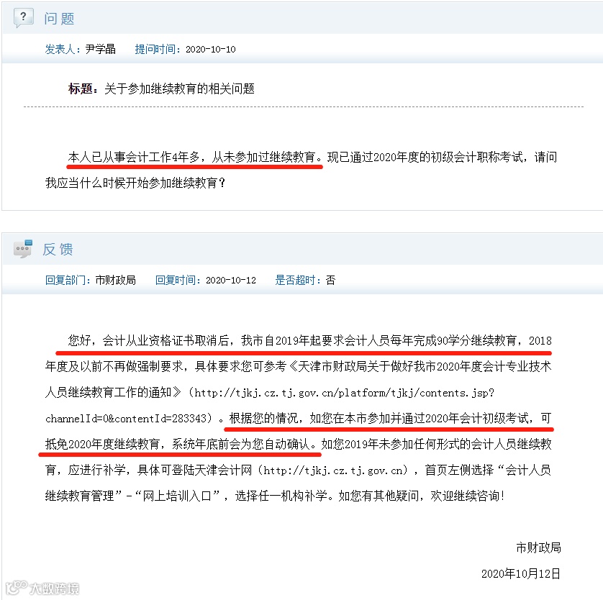Click reply department 市财政局 in header

(115, 280)
